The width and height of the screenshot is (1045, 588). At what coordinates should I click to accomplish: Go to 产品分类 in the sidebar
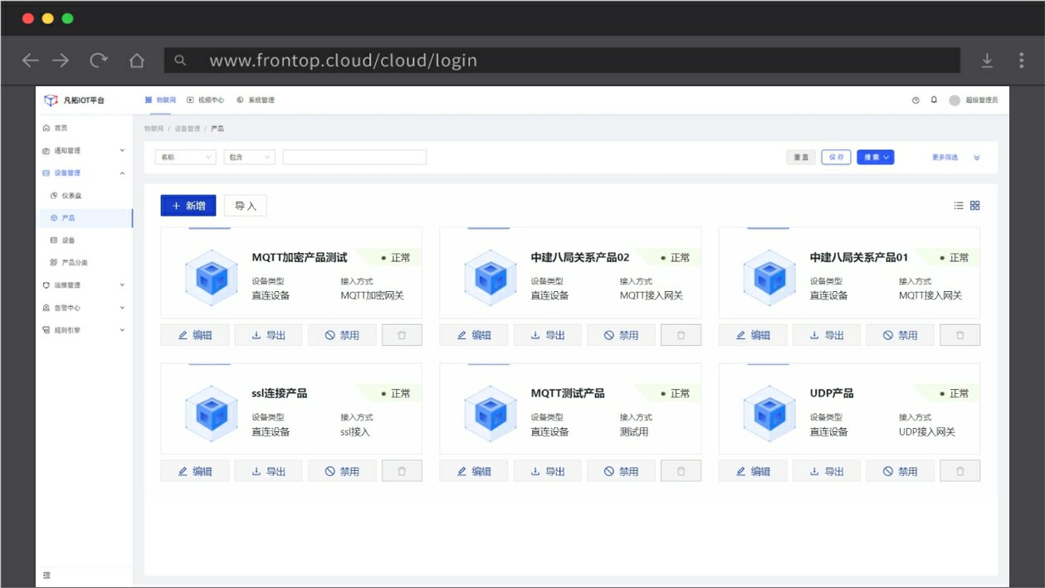pos(73,262)
